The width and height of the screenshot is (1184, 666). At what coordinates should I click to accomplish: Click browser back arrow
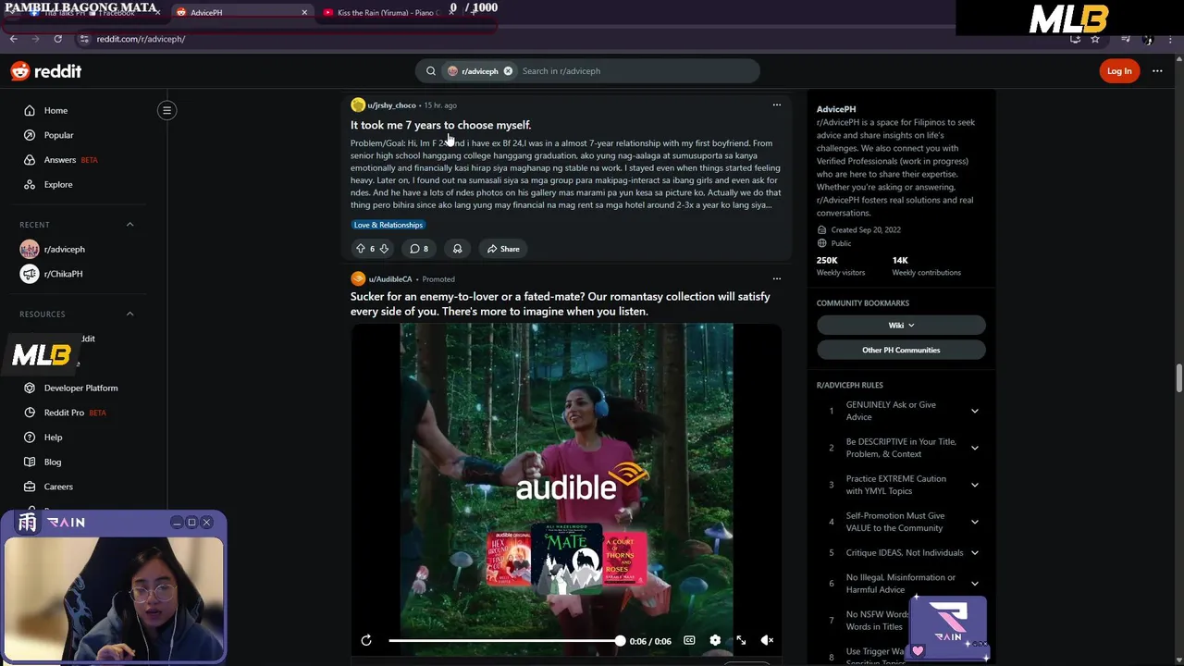coord(13,39)
